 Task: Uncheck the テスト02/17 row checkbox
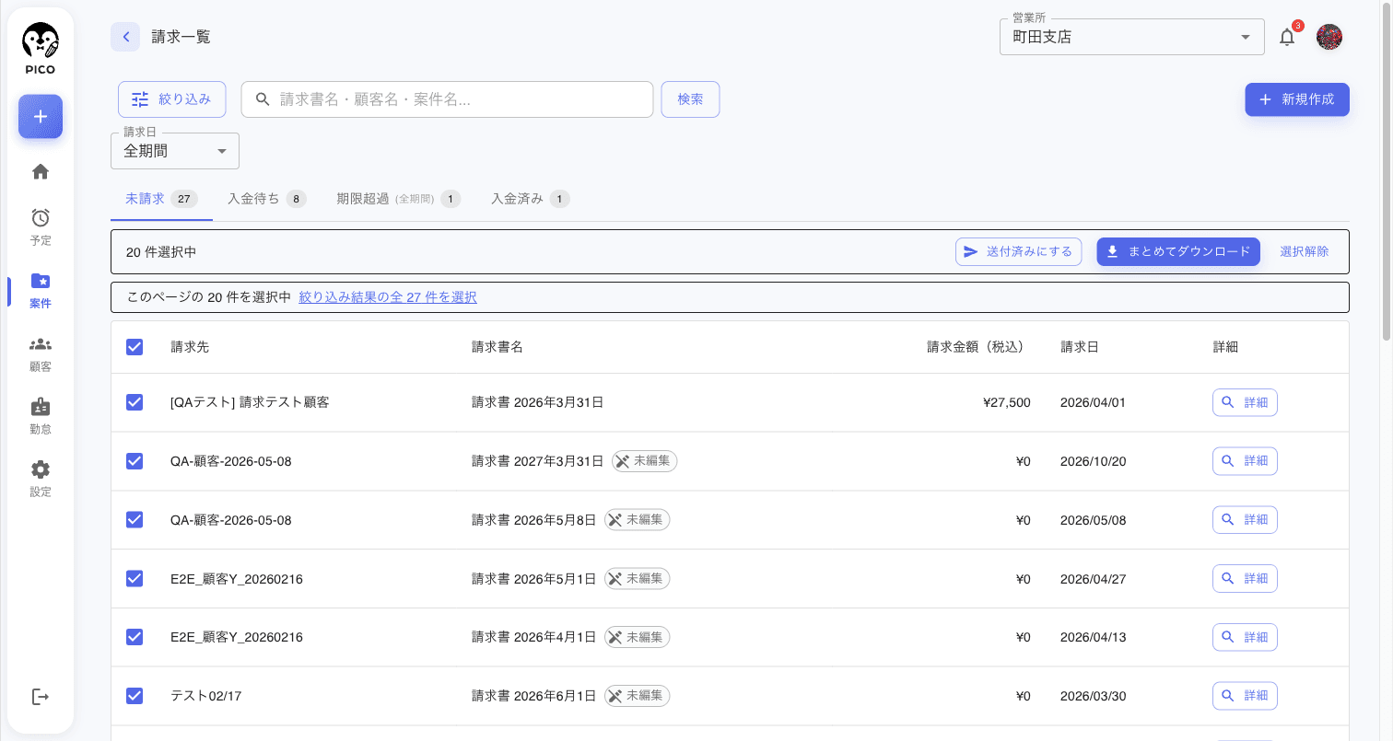(x=135, y=696)
